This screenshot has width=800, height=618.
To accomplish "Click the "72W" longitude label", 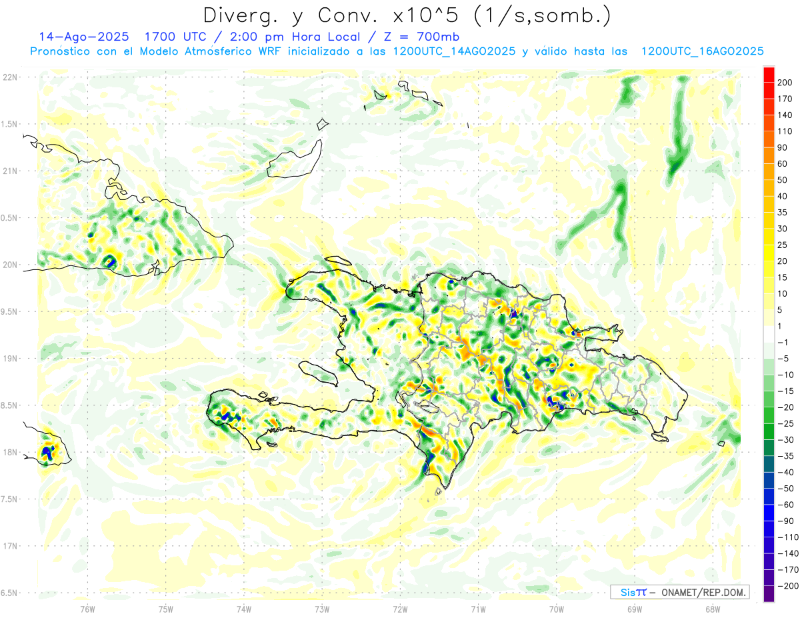I will (400, 609).
